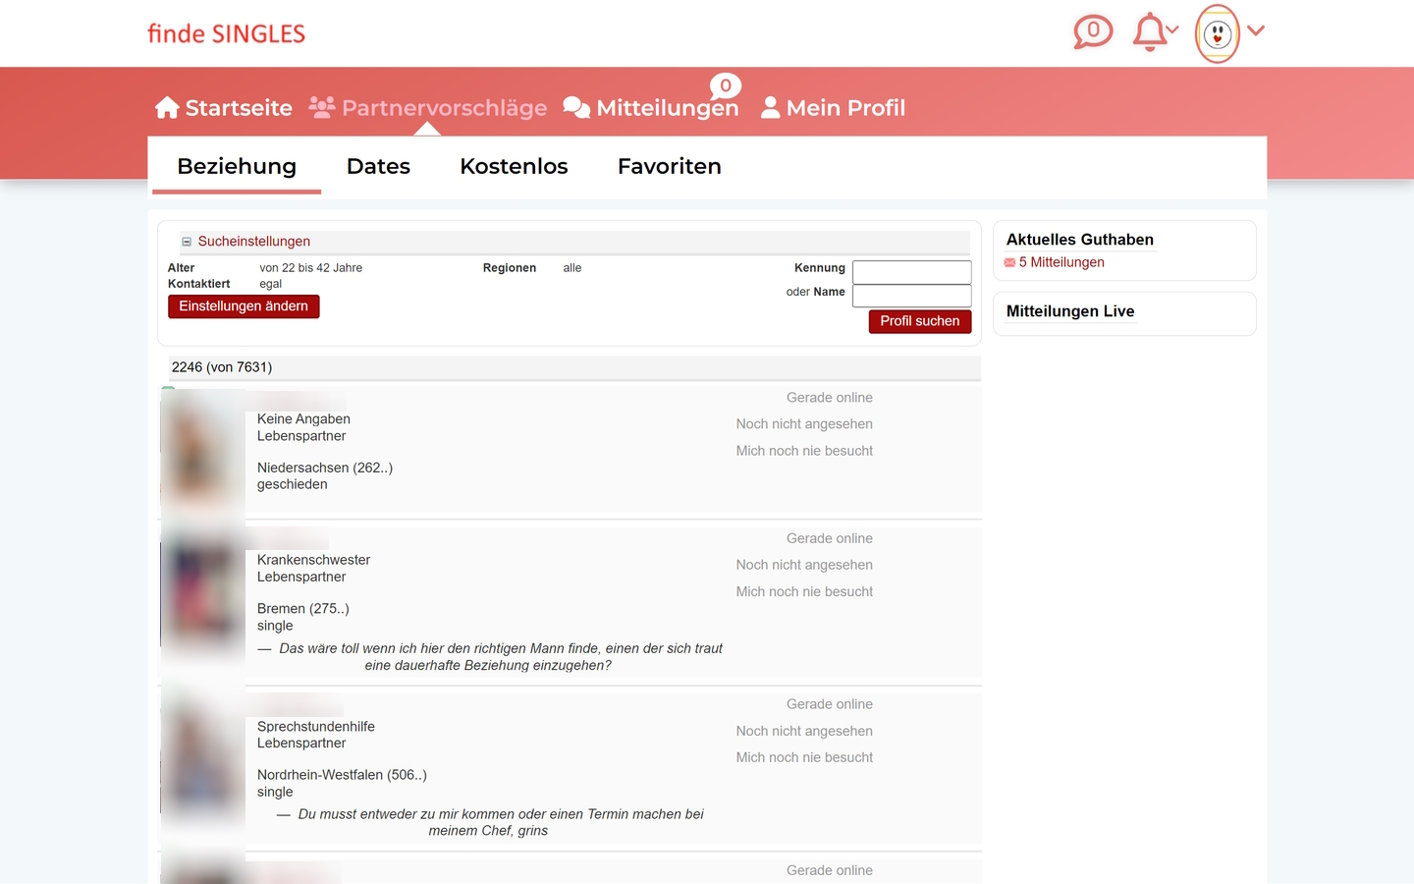
Task: Click the Einstellungen ändern button
Action: coord(244,306)
